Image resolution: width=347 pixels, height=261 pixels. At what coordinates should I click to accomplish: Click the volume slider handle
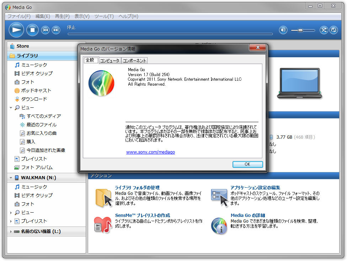tap(300, 30)
